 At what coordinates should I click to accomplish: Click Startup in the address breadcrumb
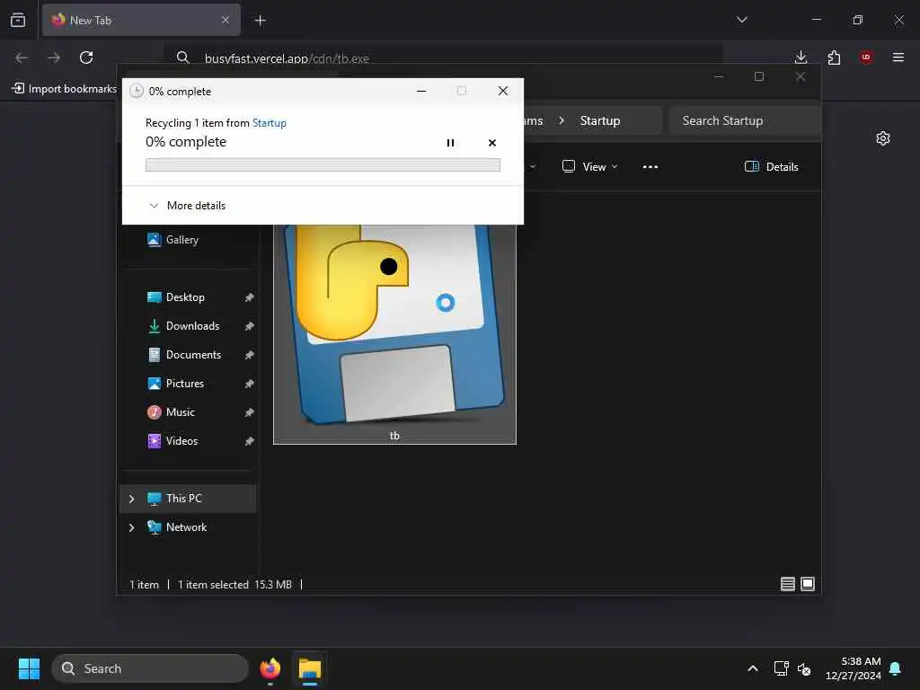click(599, 120)
